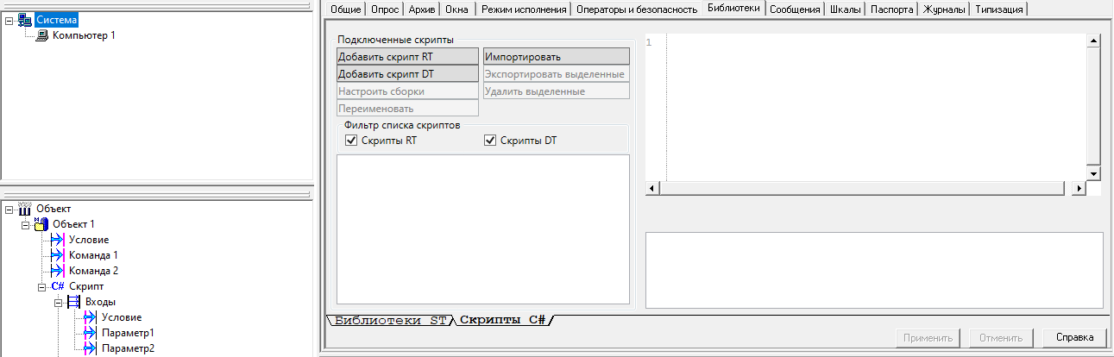Image resolution: width=1114 pixels, height=357 pixels.
Task: Click Добавить скрипт DT button
Action: point(407,73)
